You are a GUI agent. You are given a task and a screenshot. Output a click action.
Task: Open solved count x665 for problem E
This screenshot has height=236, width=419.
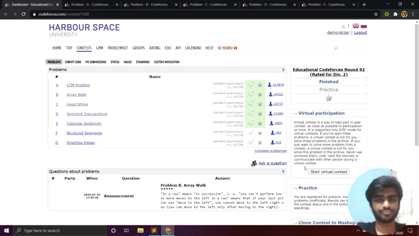[276, 123]
